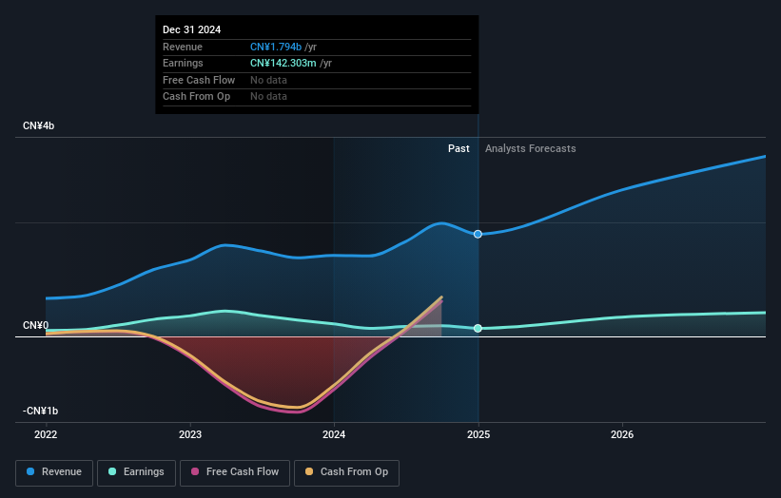This screenshot has height=498, width=781.
Task: Toggle the Revenue legend button
Action: 54,472
